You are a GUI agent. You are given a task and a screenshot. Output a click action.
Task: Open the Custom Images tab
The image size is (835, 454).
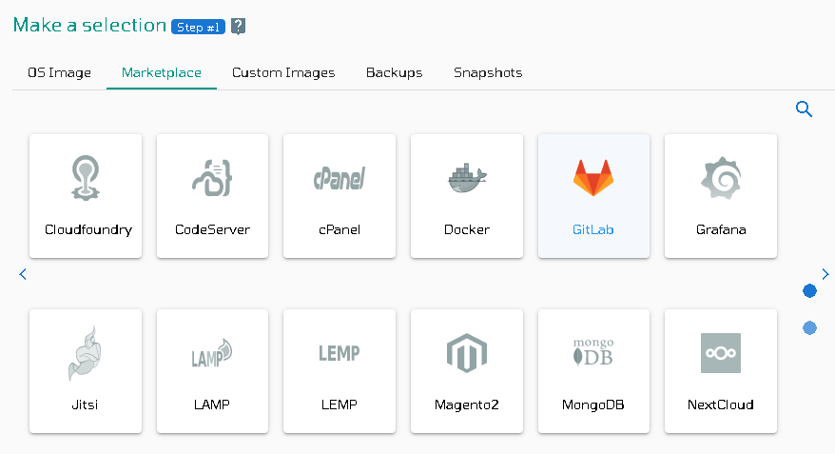(283, 73)
